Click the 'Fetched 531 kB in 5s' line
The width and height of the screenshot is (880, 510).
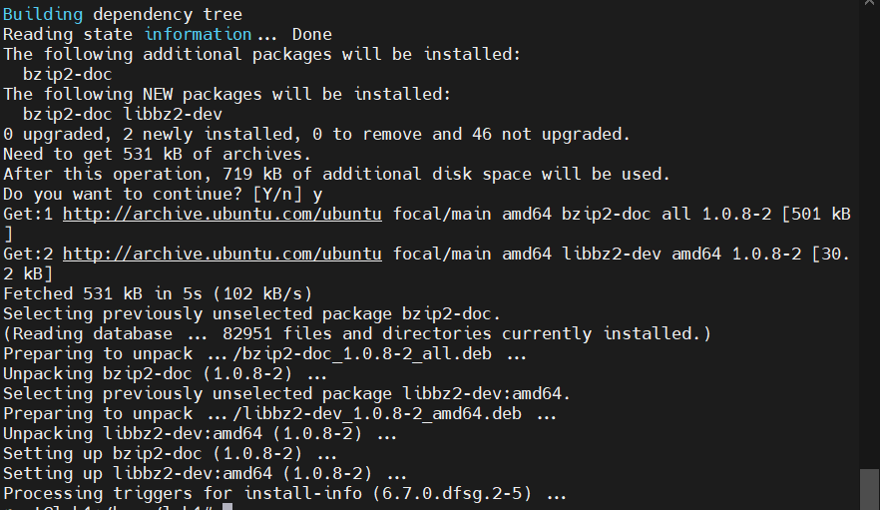coord(157,293)
